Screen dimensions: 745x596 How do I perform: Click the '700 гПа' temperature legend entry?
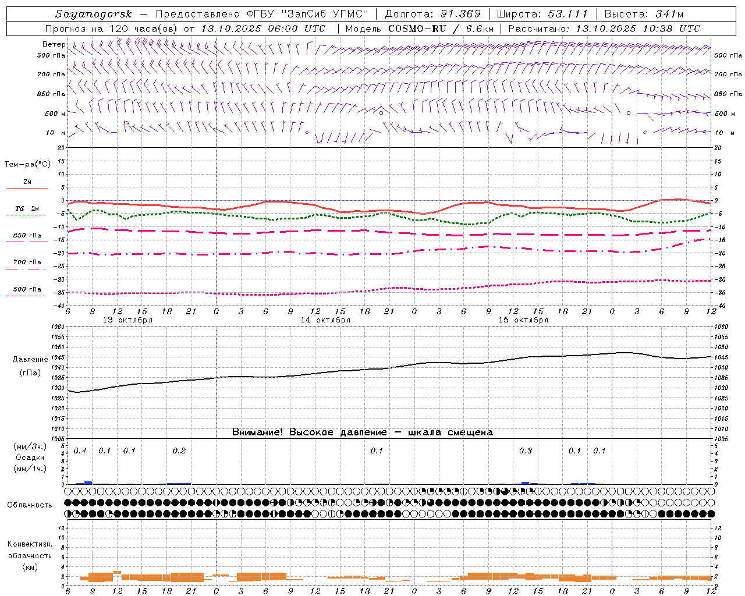[x=27, y=262]
